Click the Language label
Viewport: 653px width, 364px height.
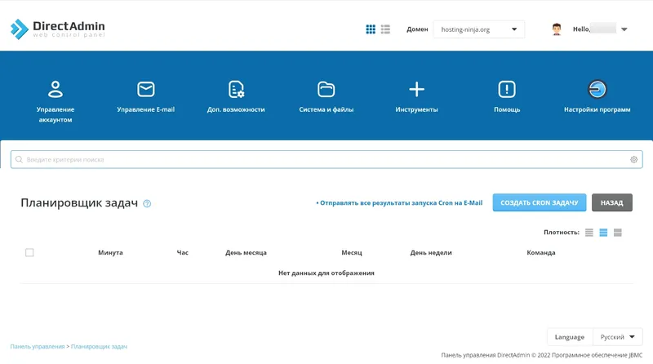tap(569, 337)
